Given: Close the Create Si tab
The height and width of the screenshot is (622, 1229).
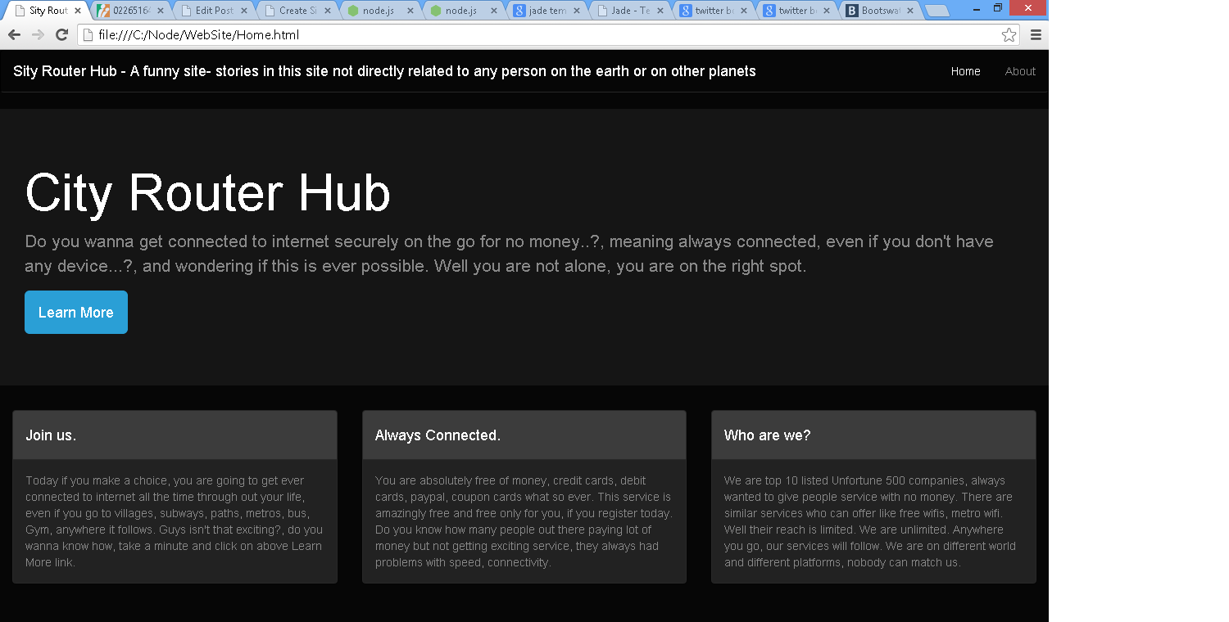Looking at the screenshot, I should (x=327, y=11).
